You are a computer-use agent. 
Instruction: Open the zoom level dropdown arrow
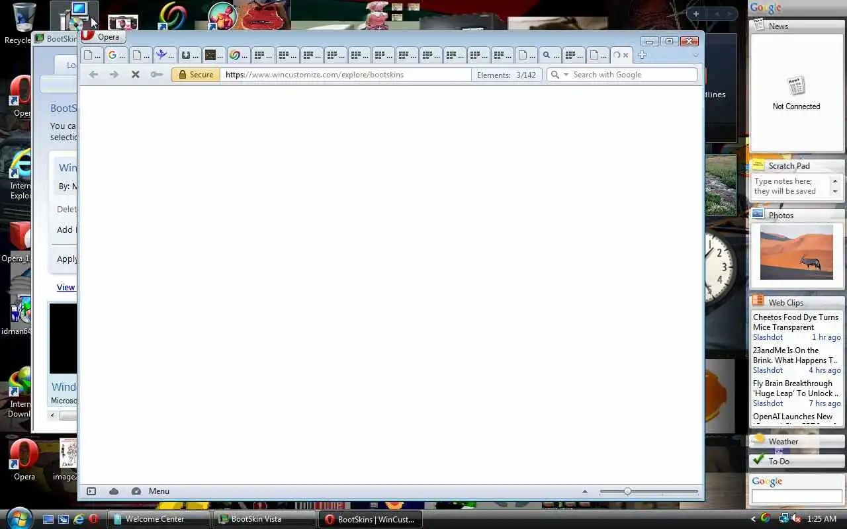(x=584, y=491)
